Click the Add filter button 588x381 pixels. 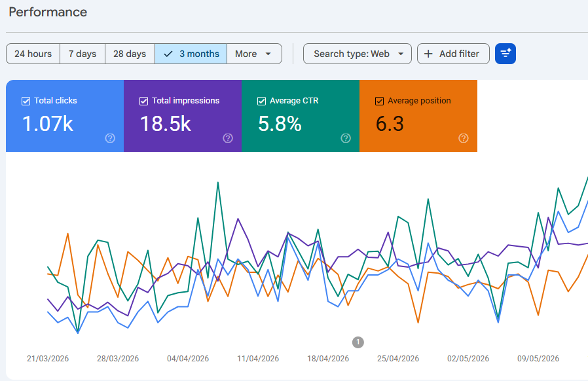[453, 54]
